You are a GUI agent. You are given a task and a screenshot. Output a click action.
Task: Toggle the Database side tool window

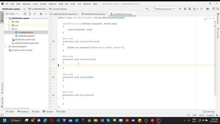[218, 19]
